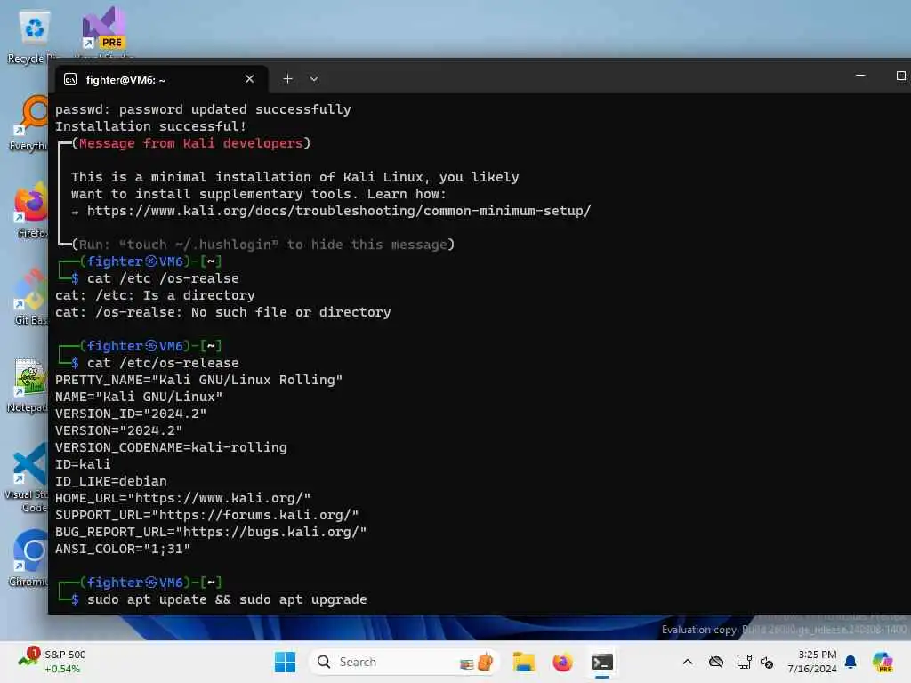Open Firefox from the taskbar

[562, 662]
